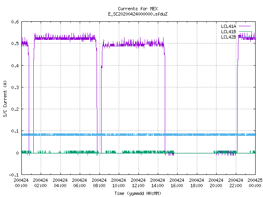Screen dimensions: 263x197
Task: Click the x-axis tick 200424 22:00
Action: [235, 183]
